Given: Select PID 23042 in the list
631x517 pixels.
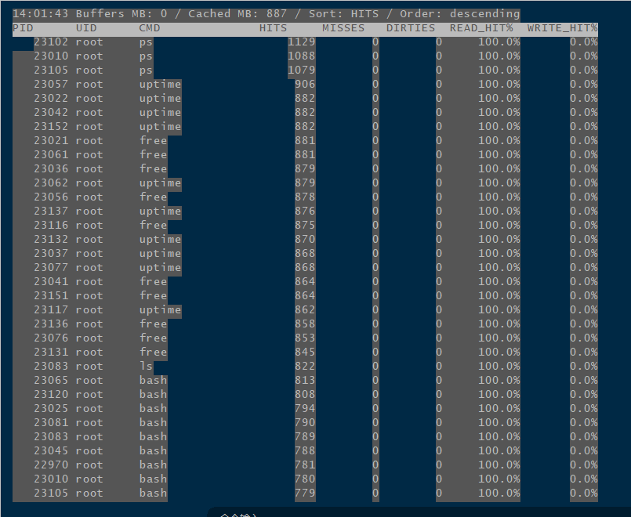Looking at the screenshot, I should pyautogui.click(x=51, y=113).
